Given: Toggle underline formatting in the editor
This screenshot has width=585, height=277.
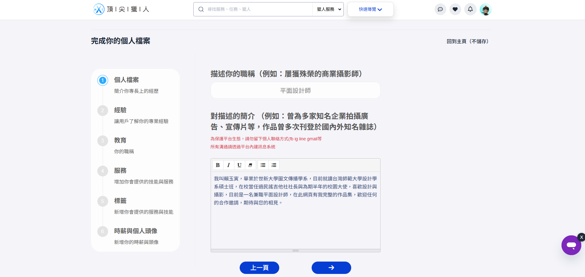Looking at the screenshot, I should [239, 165].
